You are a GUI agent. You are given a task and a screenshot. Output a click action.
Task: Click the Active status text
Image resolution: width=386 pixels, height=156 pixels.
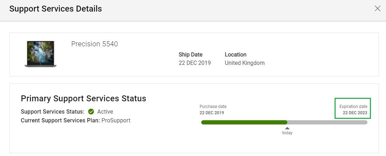pos(105,111)
